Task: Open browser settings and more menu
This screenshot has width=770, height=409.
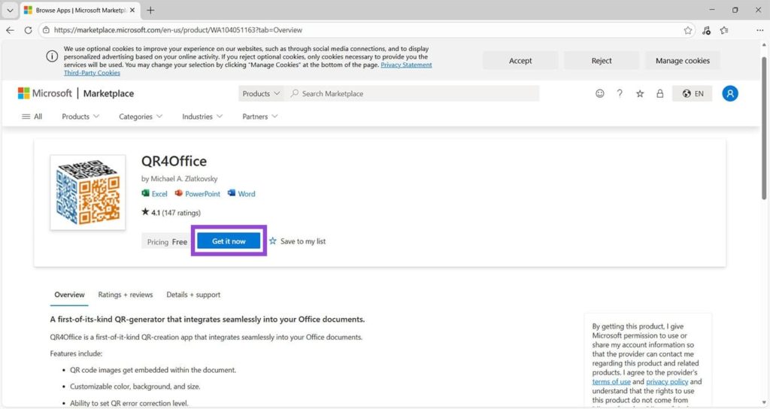Action: 759,30
